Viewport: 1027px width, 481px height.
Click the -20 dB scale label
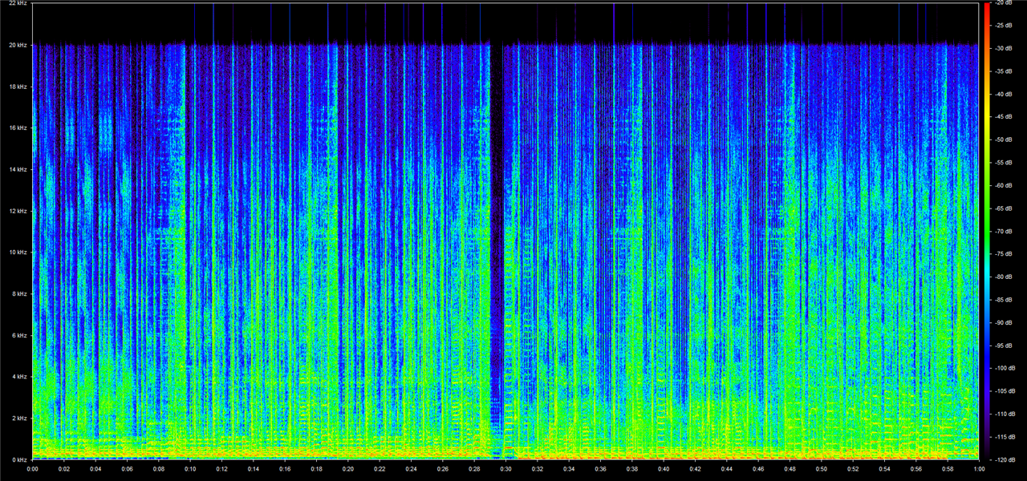tap(1003, 3)
